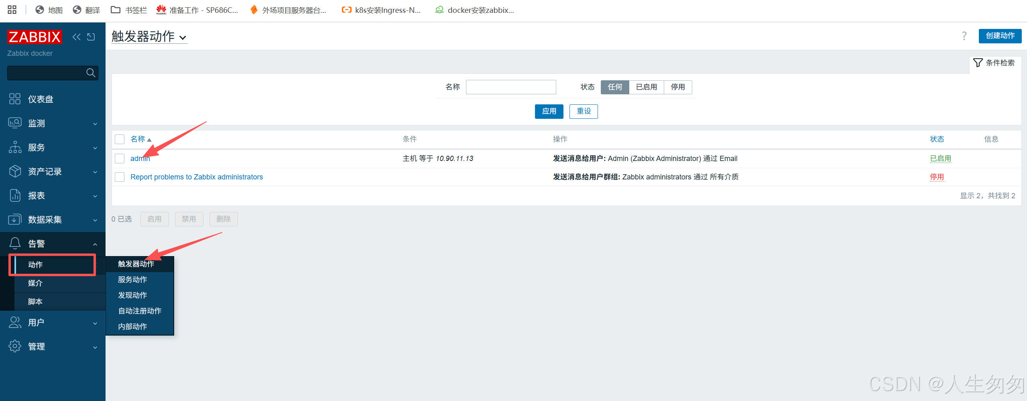Expand the 监测 menu chevron
This screenshot has width=1027, height=401.
tap(95, 124)
